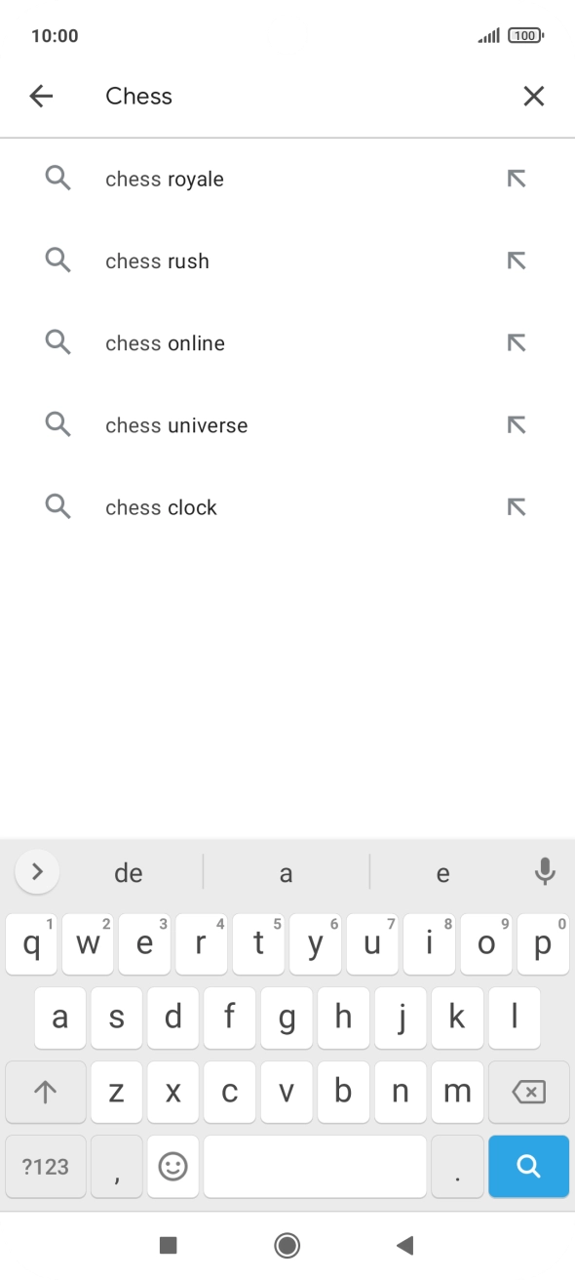Tap the magnifier icon next to chess rush
Viewport: 575px width, 1280px height.
tap(57, 260)
